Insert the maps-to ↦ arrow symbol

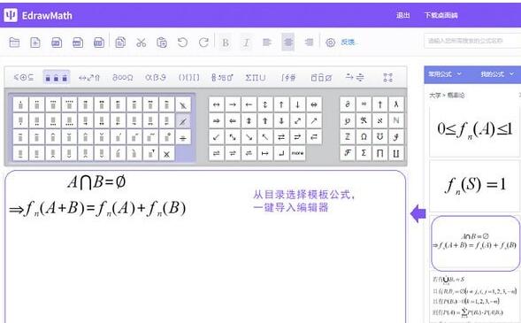265,153
